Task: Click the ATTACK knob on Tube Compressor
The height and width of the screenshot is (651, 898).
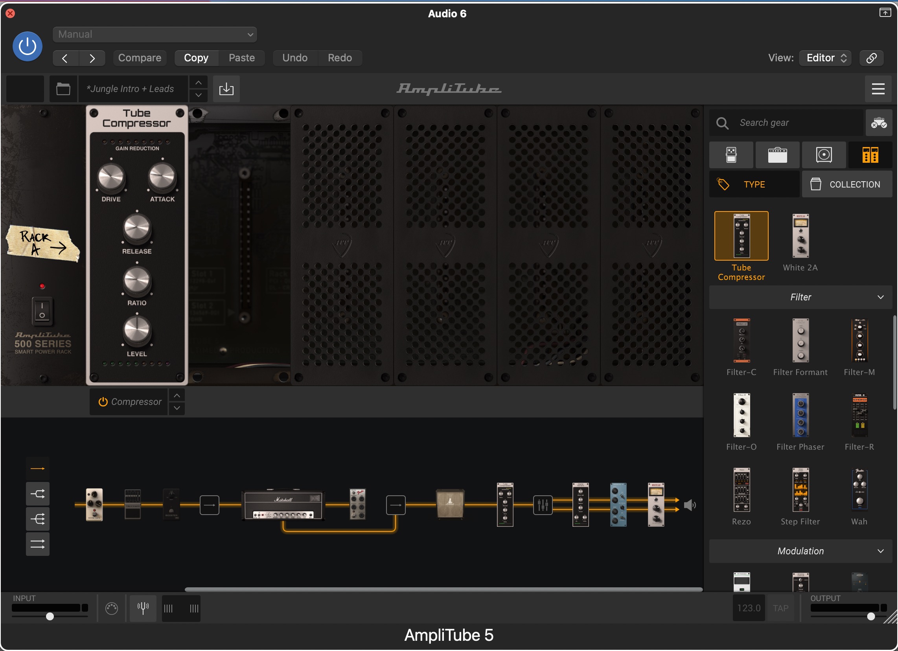Action: (x=162, y=177)
